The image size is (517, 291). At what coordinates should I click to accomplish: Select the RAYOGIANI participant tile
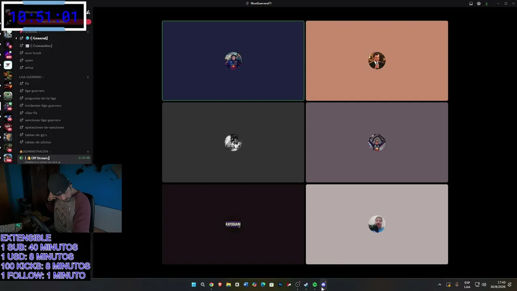click(x=233, y=224)
